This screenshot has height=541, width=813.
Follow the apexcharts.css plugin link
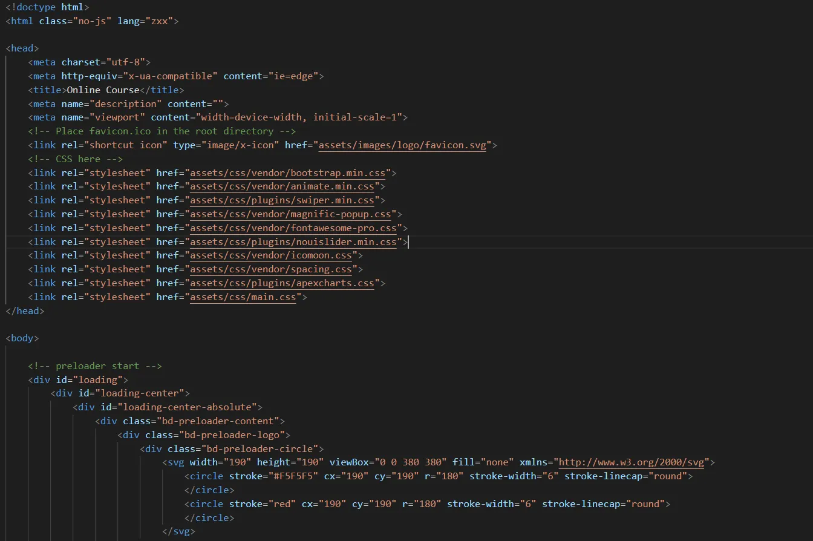point(282,283)
